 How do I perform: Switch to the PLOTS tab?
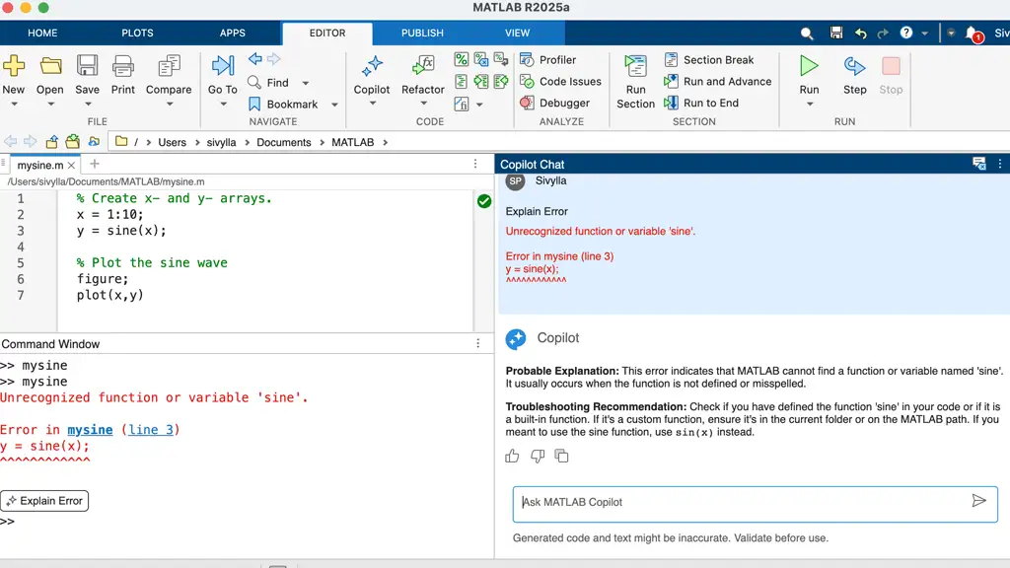pos(137,33)
